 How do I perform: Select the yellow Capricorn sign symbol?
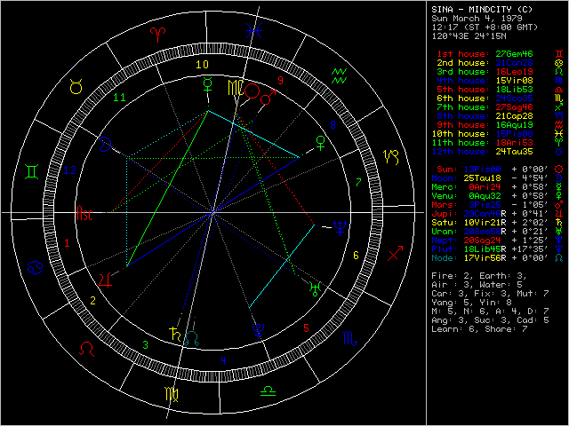(x=391, y=156)
